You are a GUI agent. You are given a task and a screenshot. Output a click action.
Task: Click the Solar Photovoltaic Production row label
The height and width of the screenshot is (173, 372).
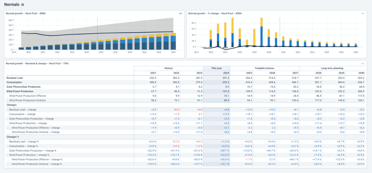[x=23, y=87]
